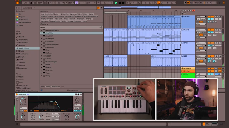This screenshot has width=229, height=128.
Task: Toggle the Auto Filter device activator
Action: [17, 94]
